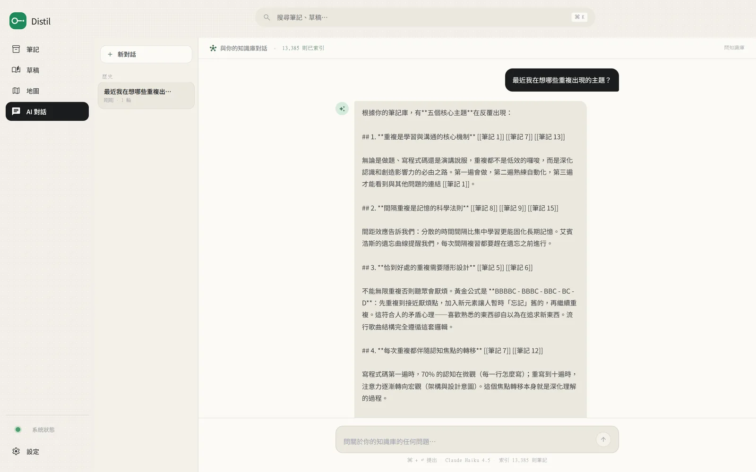Start a 新對話 new conversation
756x472 pixels.
tap(146, 54)
